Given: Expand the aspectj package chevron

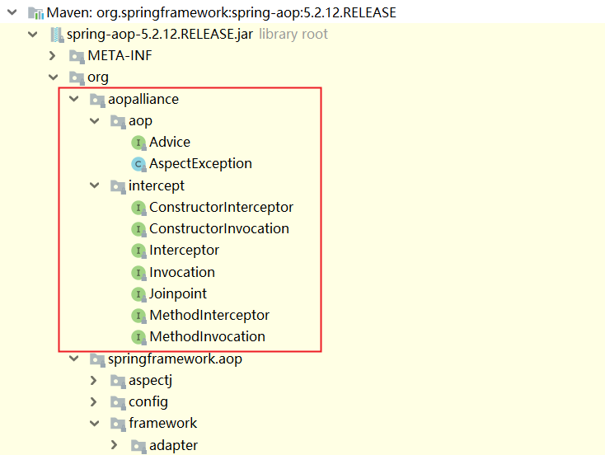Looking at the screenshot, I should pyautogui.click(x=94, y=381).
